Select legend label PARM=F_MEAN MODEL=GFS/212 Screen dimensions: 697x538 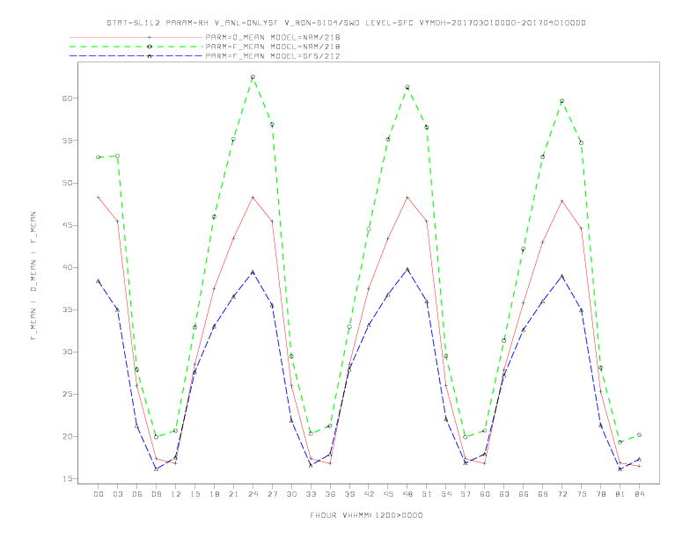point(273,56)
